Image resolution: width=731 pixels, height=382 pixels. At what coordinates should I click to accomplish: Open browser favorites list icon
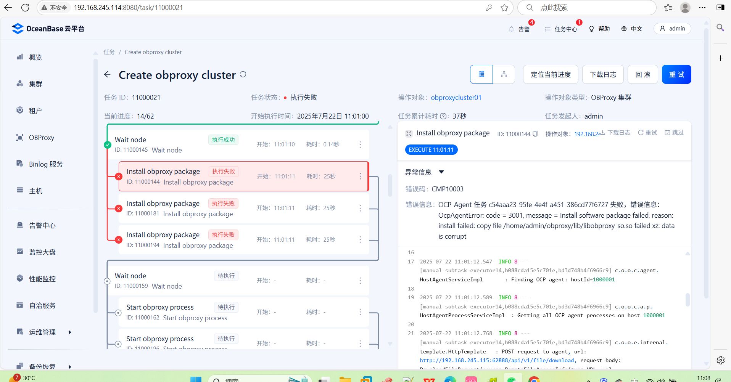point(668,8)
